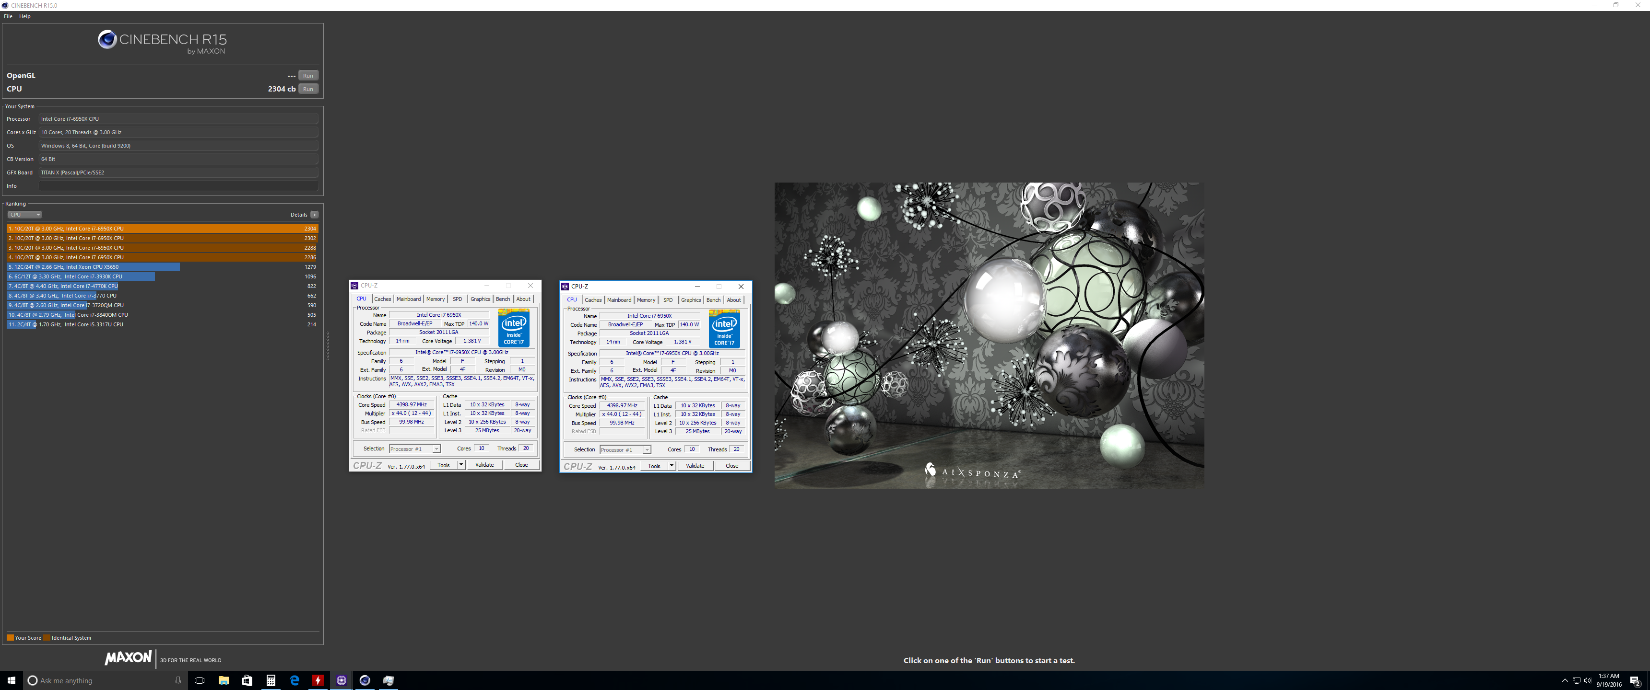The width and height of the screenshot is (1650, 690).
Task: Click Close button in inactive CPU-Z window
Action: click(x=521, y=465)
